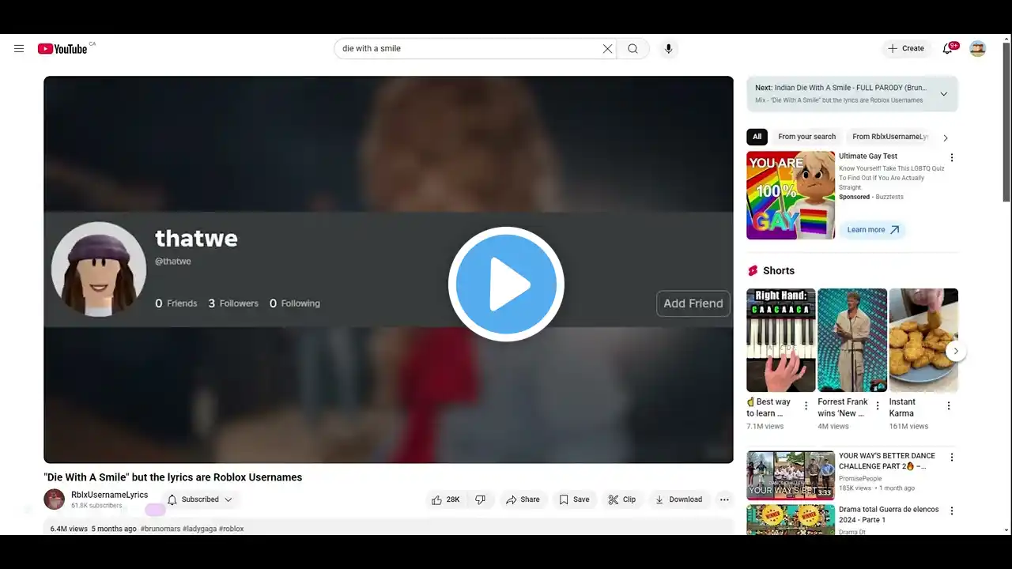Click the Add Friend button in video
The width and height of the screenshot is (1012, 569).
tap(693, 303)
